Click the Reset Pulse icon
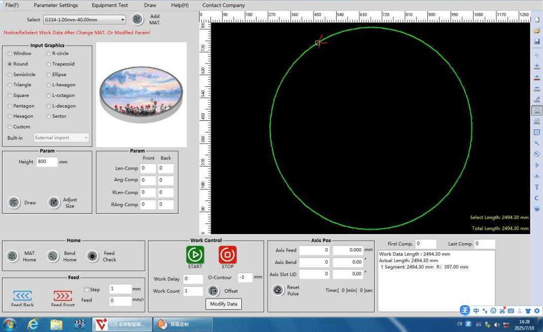The image size is (543, 332). pos(278,290)
